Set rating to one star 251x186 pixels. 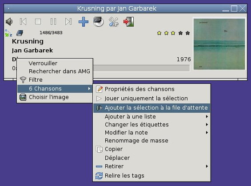159,33
